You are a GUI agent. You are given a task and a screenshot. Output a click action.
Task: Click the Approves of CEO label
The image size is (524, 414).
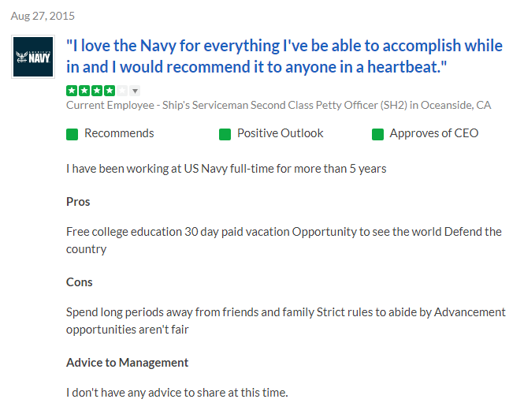coord(433,133)
